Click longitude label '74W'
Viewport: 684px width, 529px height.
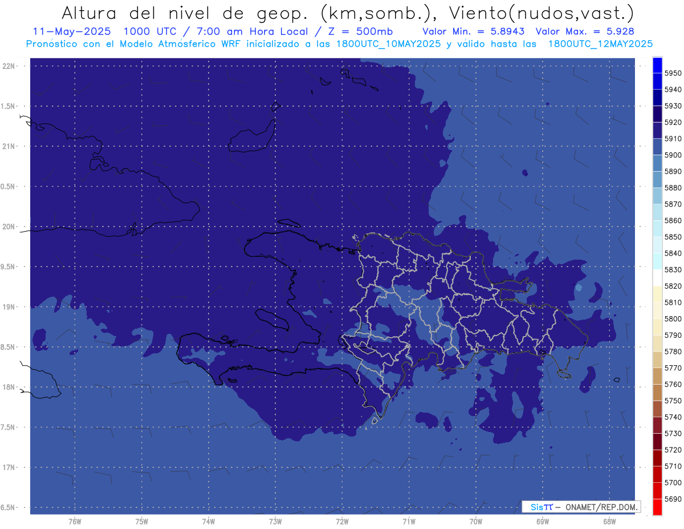(209, 521)
